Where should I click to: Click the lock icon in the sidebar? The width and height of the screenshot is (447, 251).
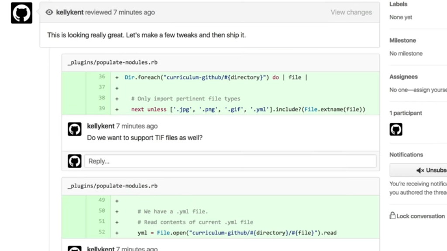(x=392, y=216)
